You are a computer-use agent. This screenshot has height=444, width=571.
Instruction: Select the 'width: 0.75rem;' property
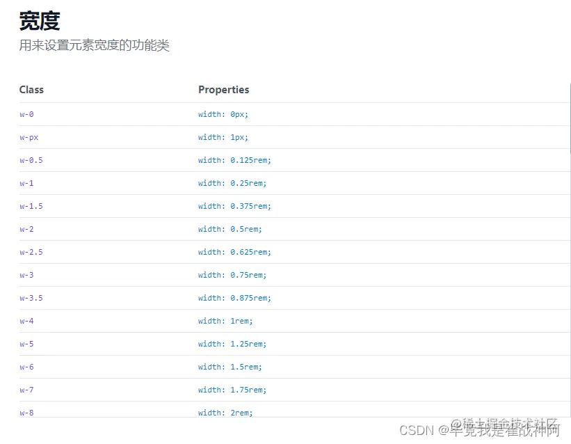[232, 275]
